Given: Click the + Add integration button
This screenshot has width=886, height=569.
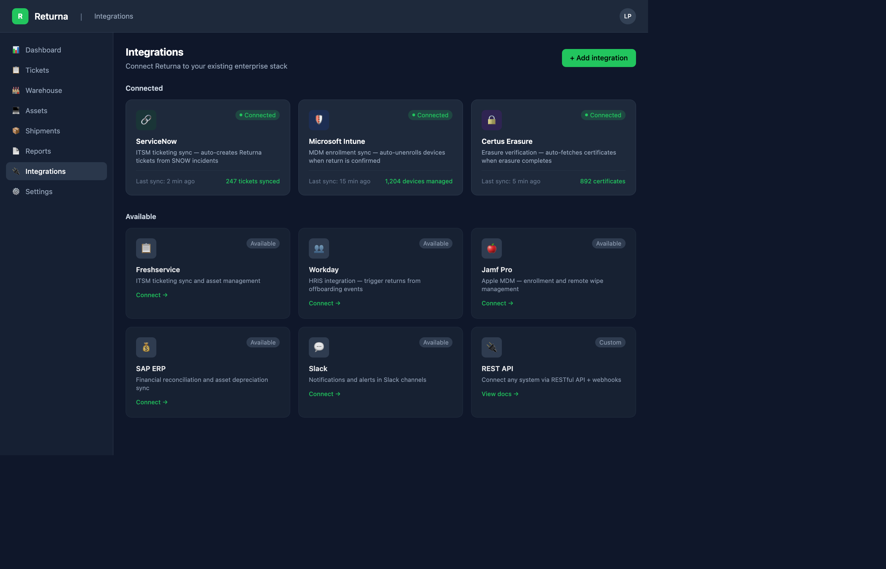Looking at the screenshot, I should (598, 58).
